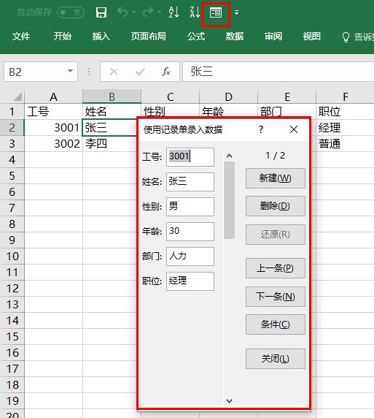This screenshot has height=418, width=374.
Task: Click the Name Box showing B2
Action: click(41, 72)
